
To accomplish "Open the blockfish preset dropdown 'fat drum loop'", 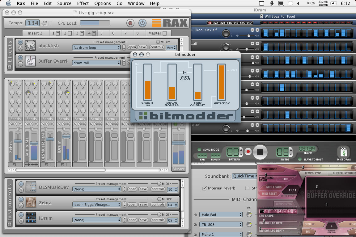I will click(x=96, y=48).
